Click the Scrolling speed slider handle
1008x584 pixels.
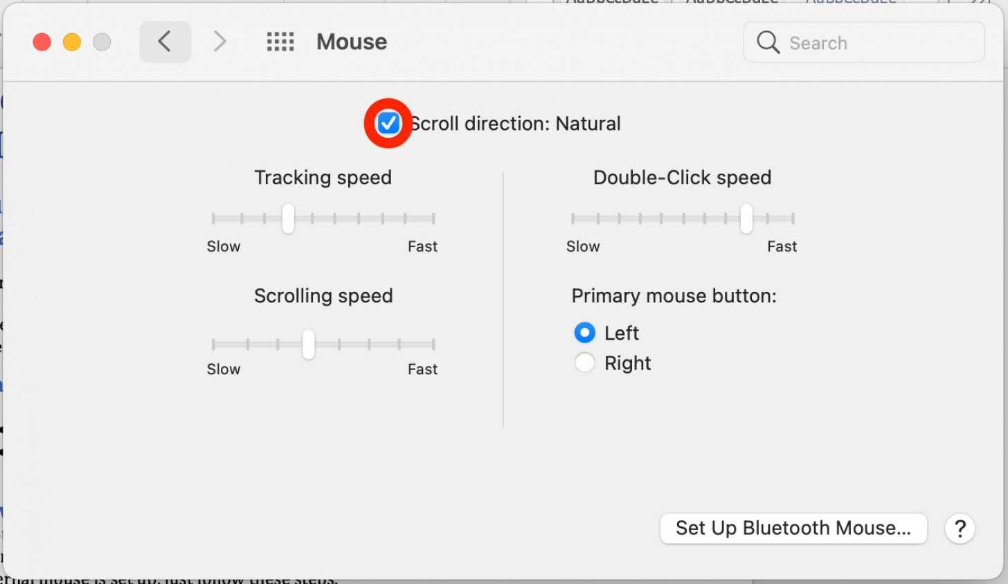click(x=308, y=344)
